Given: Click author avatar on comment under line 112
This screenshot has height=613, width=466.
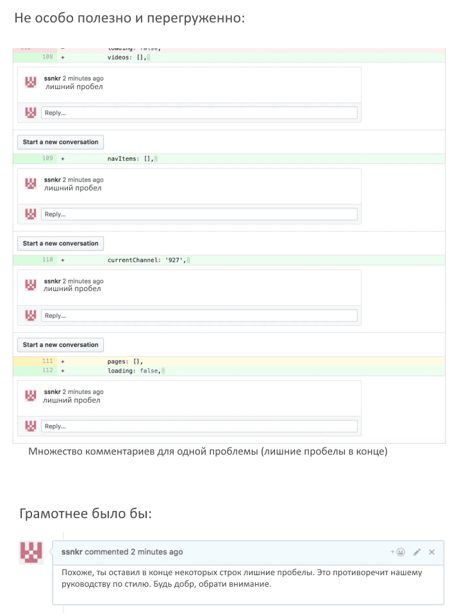Looking at the screenshot, I should pyautogui.click(x=30, y=396).
